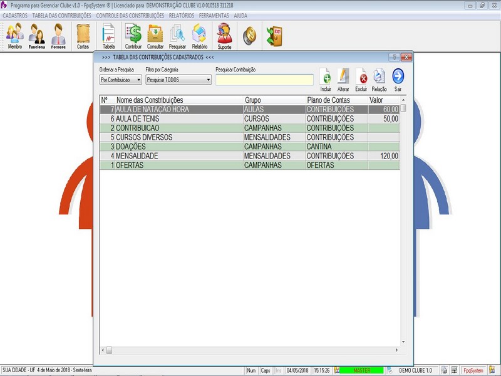This screenshot has width=501, height=376.
Task: Click the horizontal scrollbar under the table
Action: pyautogui.click(x=250, y=350)
